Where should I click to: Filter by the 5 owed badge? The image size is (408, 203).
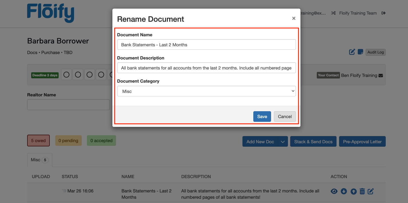[38, 141]
